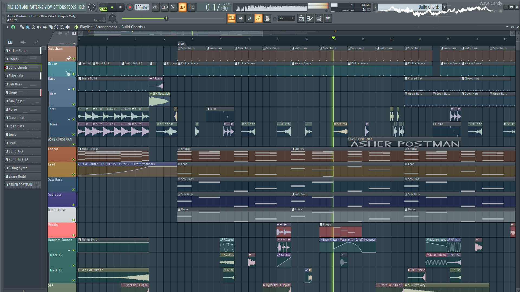Open the playlist options menu arrow

pyautogui.click(x=7, y=27)
